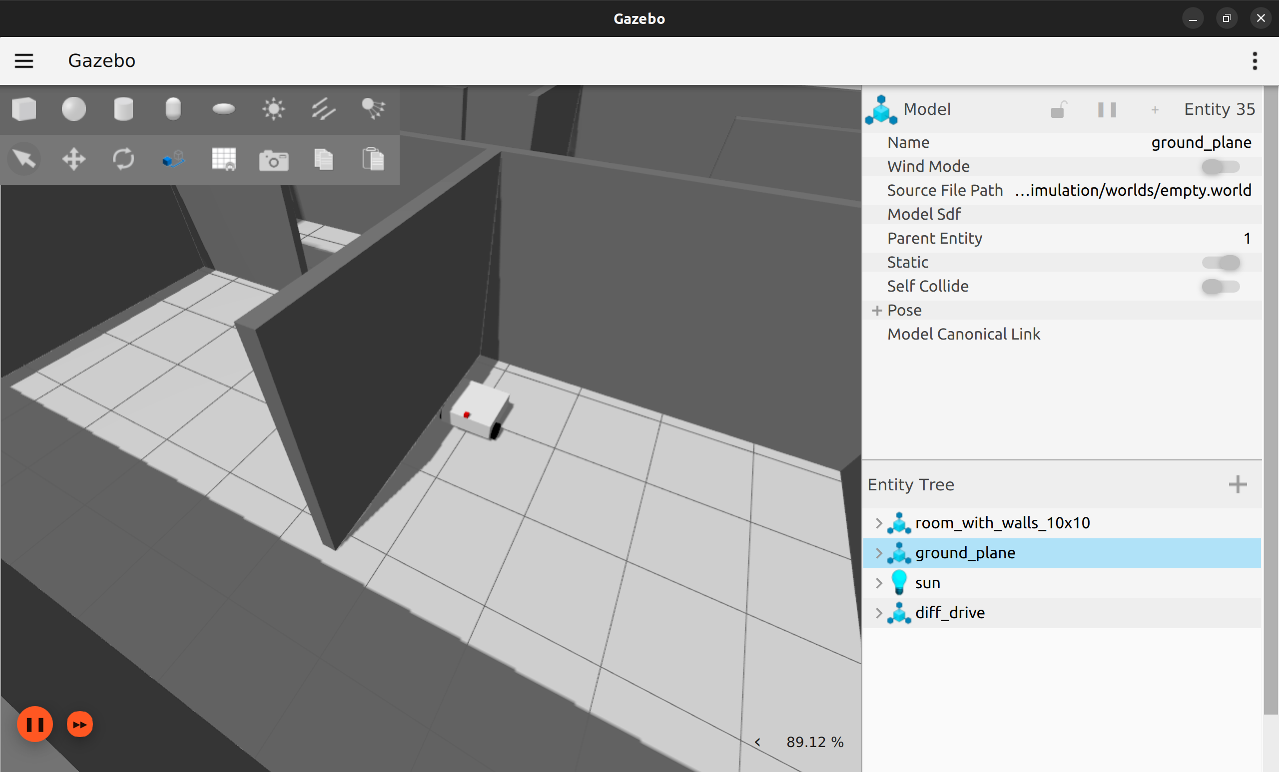The height and width of the screenshot is (772, 1279).
Task: Paste the copied entity
Action: click(x=373, y=159)
